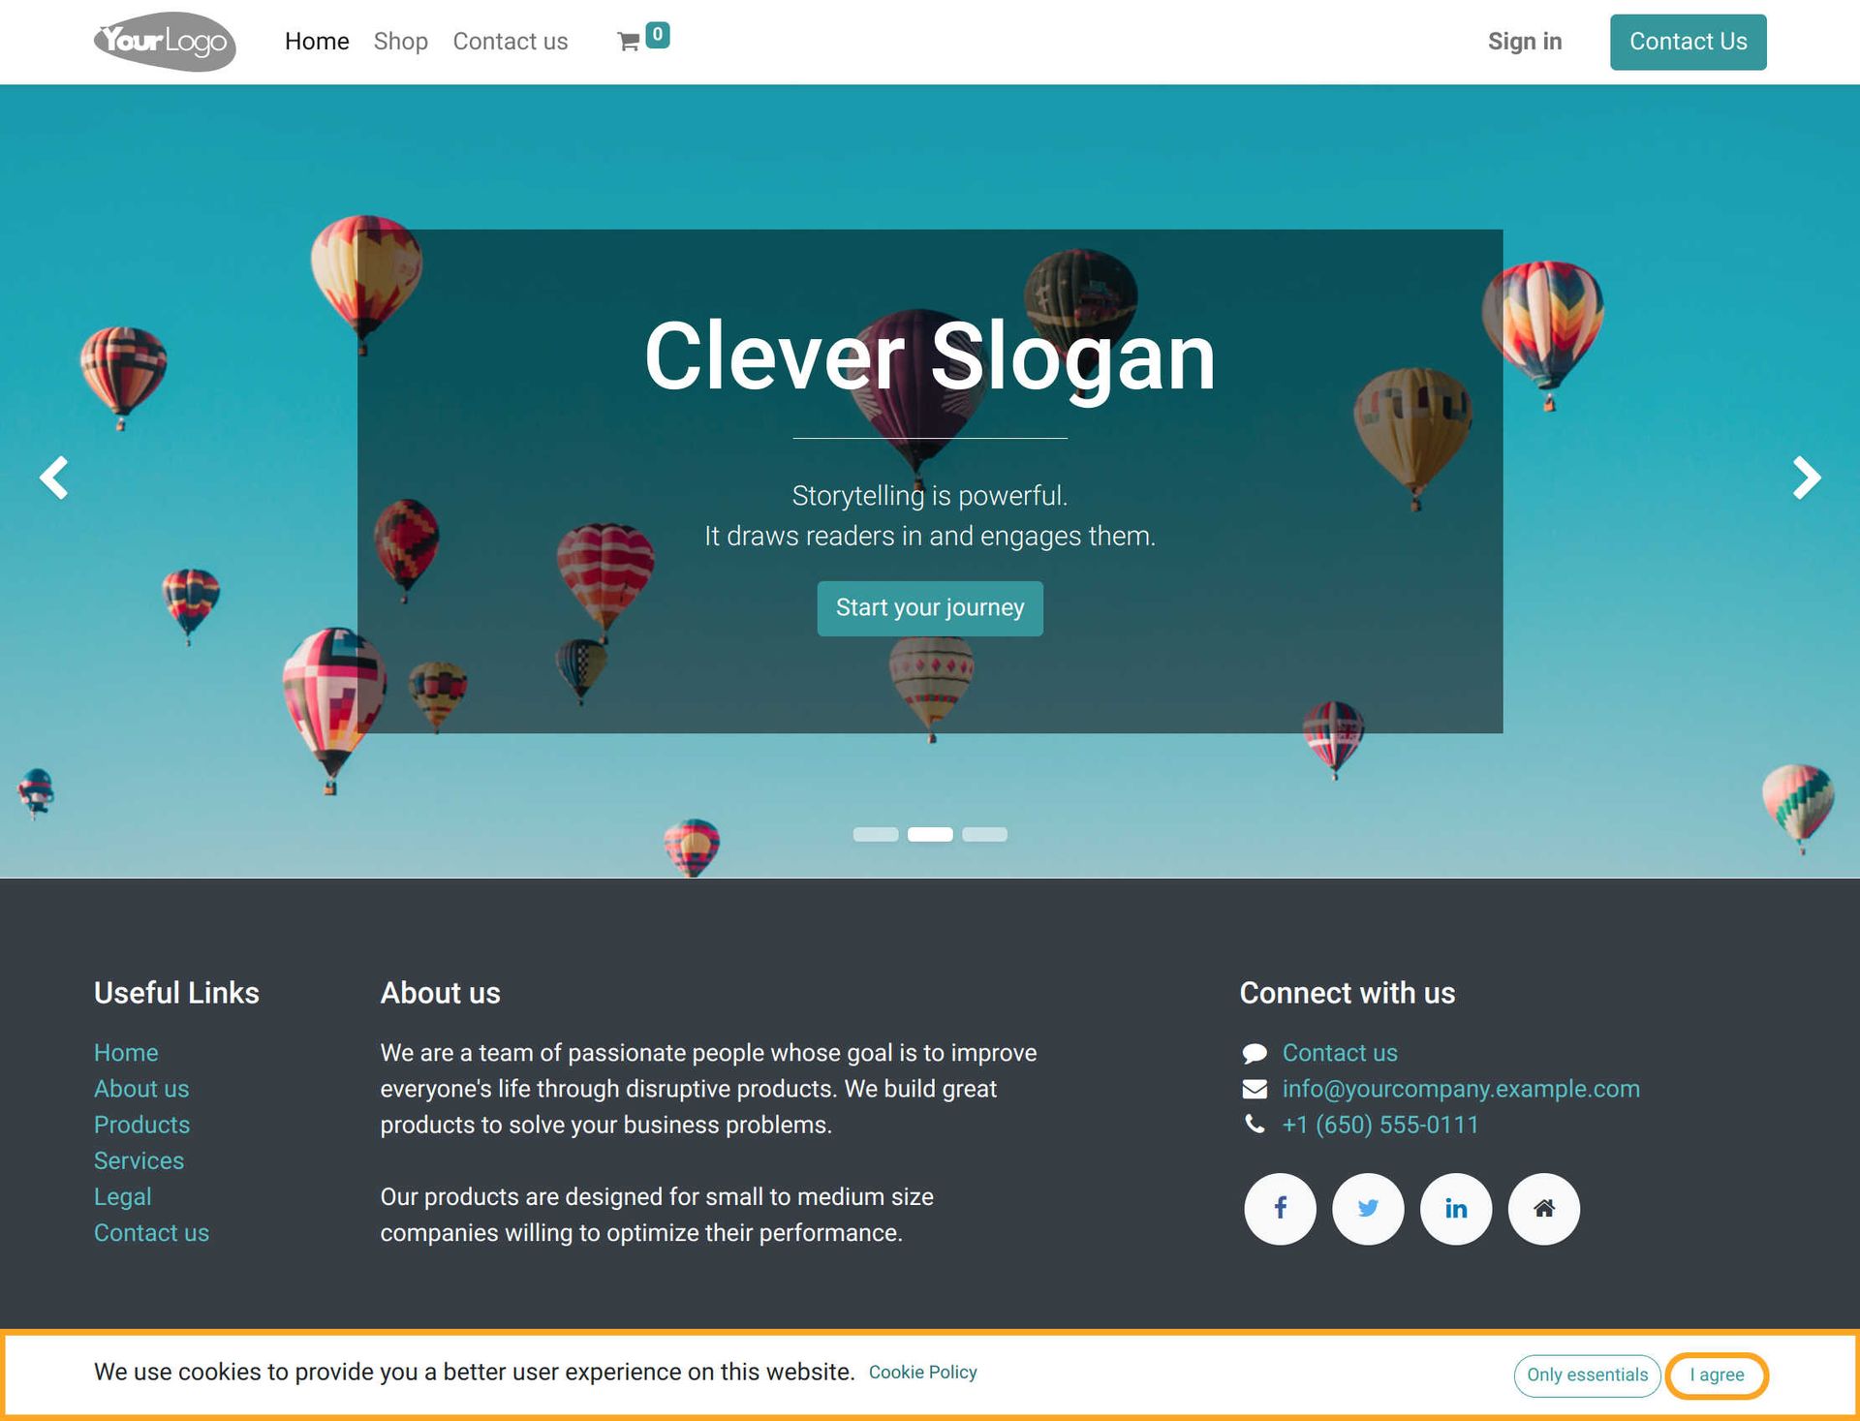
Task: Open the Contact us navigation item
Action: pyautogui.click(x=509, y=41)
